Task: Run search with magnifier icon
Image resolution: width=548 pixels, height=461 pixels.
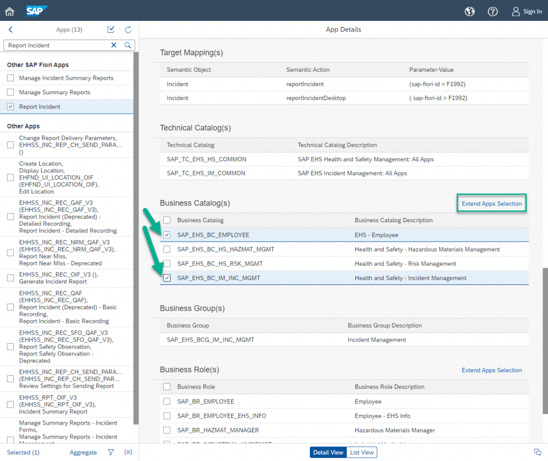Action: point(127,45)
